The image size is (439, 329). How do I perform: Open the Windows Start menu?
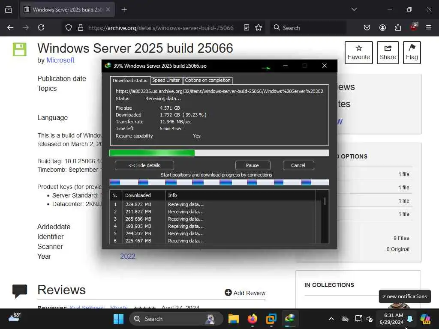tap(118, 319)
